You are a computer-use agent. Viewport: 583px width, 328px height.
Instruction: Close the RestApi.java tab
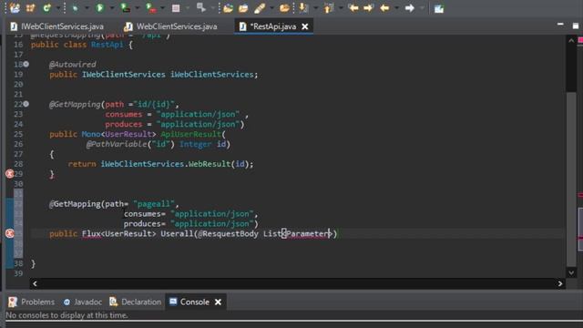(x=305, y=26)
